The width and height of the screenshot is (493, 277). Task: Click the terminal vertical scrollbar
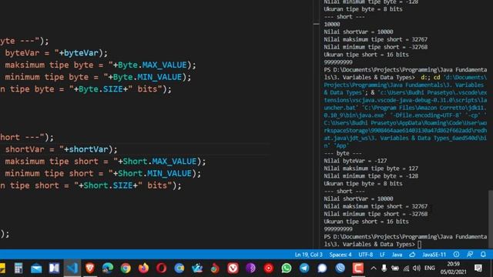[491, 219]
